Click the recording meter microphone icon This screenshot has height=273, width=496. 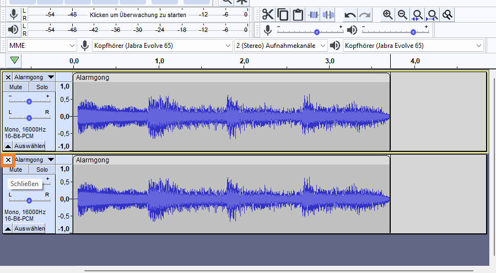(x=14, y=14)
